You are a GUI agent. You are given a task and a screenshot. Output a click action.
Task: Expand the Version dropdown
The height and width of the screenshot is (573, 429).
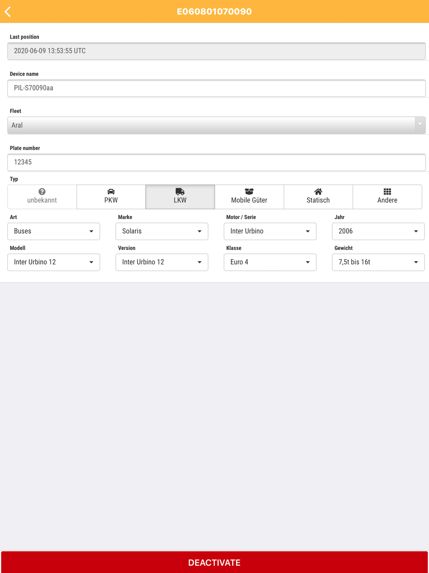[x=162, y=262]
